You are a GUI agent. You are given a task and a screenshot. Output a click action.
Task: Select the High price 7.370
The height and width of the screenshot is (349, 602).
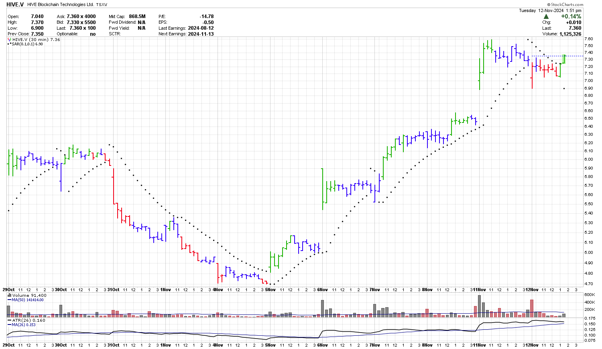pos(37,22)
